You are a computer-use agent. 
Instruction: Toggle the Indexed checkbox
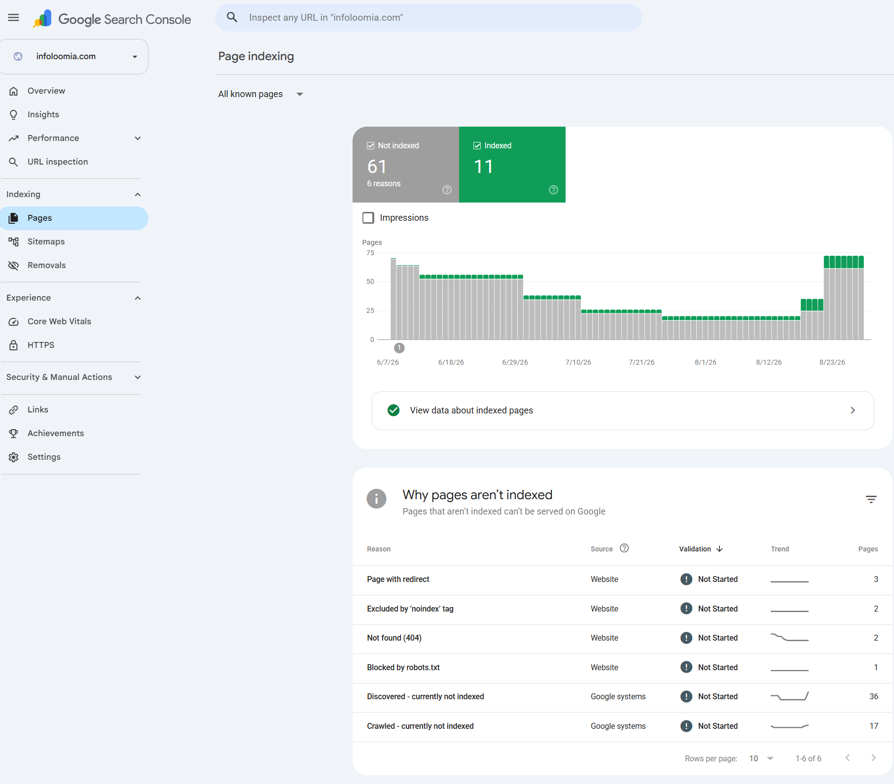pyautogui.click(x=477, y=145)
